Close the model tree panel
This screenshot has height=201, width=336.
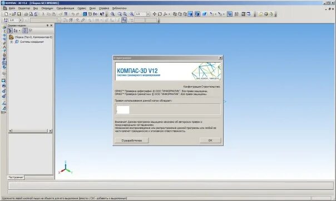click(51, 25)
